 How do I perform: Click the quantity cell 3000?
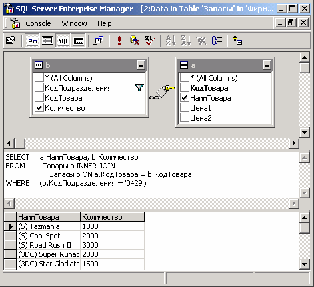(x=113, y=245)
